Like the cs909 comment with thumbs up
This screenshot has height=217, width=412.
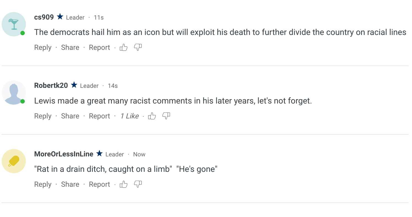124,48
